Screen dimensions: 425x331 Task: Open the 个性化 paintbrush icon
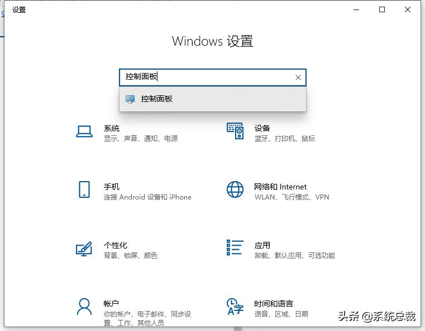(x=84, y=249)
